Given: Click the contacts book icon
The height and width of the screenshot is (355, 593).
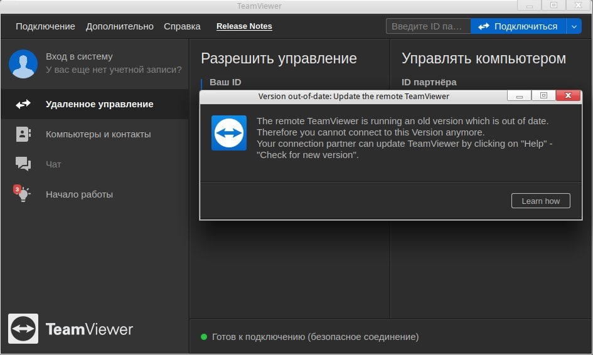Looking at the screenshot, I should (x=23, y=134).
